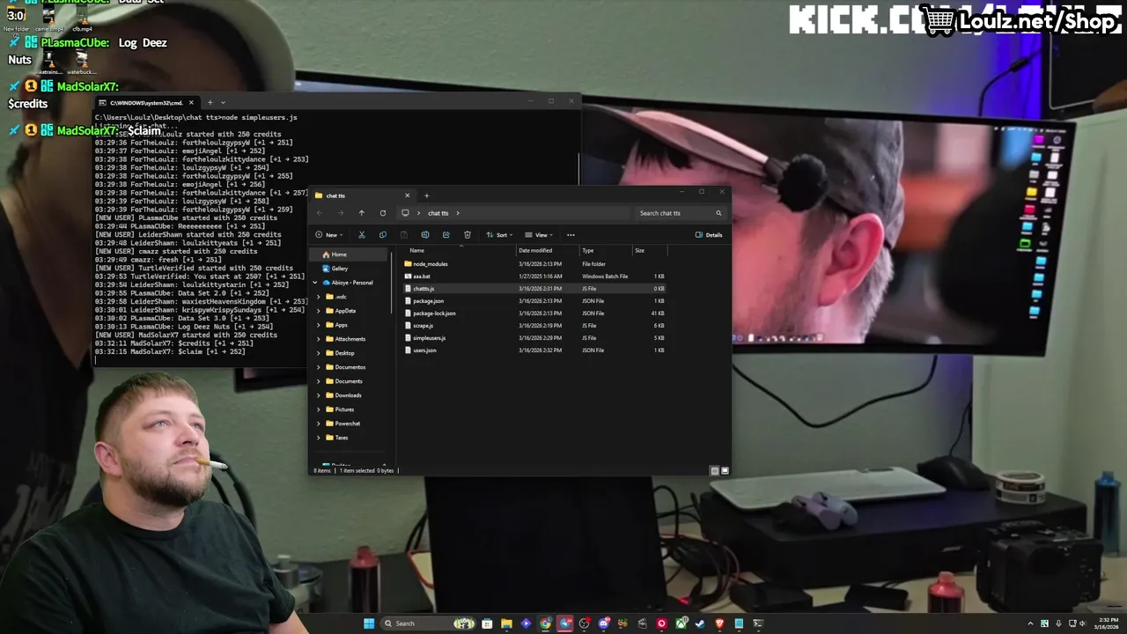1127x634 pixels.
Task: Click the Delete trash icon in Explorer toolbar
Action: click(x=467, y=235)
